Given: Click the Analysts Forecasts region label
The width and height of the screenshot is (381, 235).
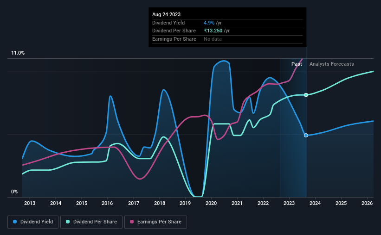Looking at the screenshot, I should pyautogui.click(x=332, y=64).
